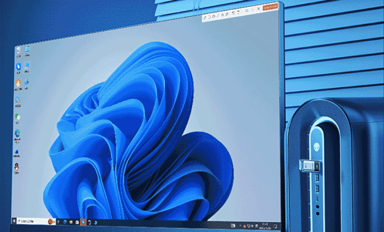Click the orange finish button on screenshot toolbar
384x232 pixels.
[x=270, y=7]
